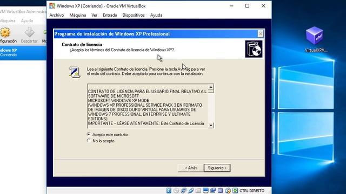This screenshot has height=194, width=346.
Task: Click USB devices icon in VM status bar
Action: pos(191,190)
